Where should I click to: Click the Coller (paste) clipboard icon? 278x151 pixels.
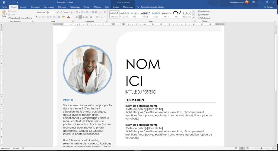(4, 13)
